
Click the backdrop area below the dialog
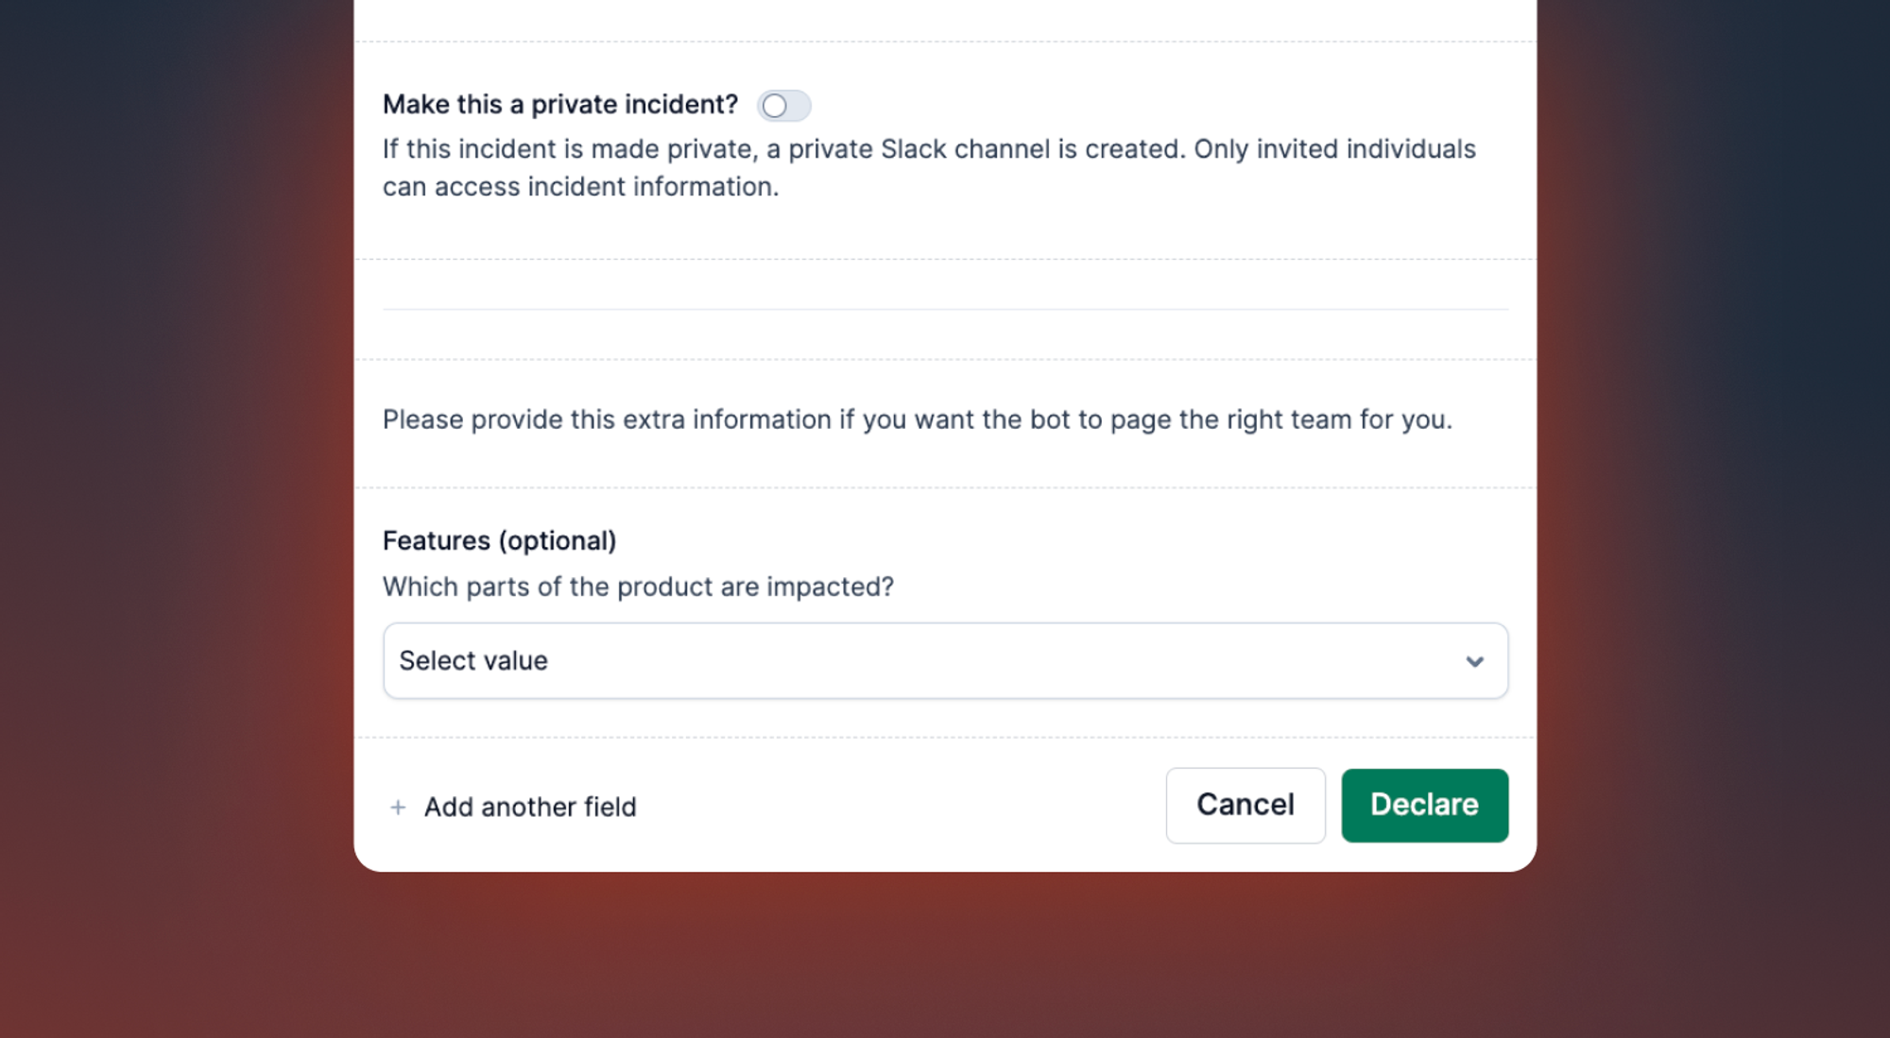click(x=945, y=954)
